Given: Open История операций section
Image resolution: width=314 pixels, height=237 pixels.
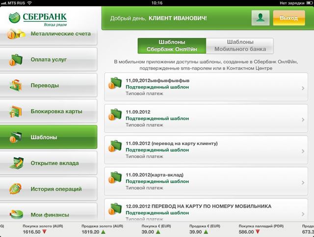Looking at the screenshot, I should [49, 189].
